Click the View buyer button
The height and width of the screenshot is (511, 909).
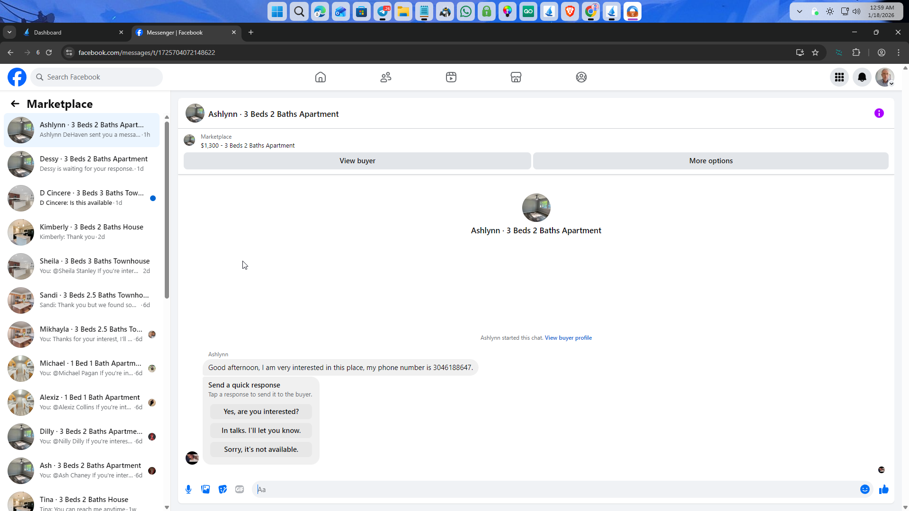(357, 161)
